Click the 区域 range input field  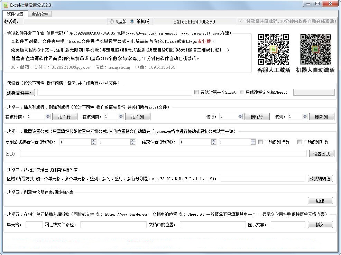point(263,178)
